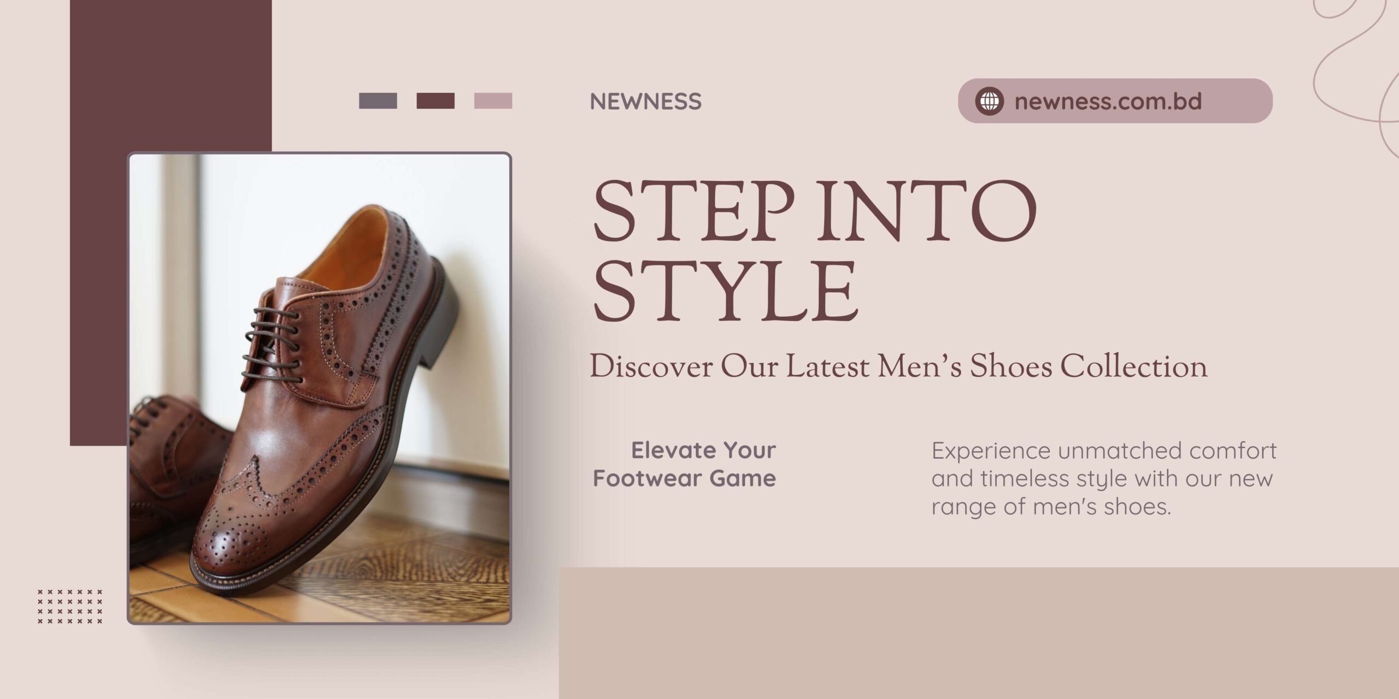
Task: Pick the dark maroon color swatch
Action: (x=435, y=101)
